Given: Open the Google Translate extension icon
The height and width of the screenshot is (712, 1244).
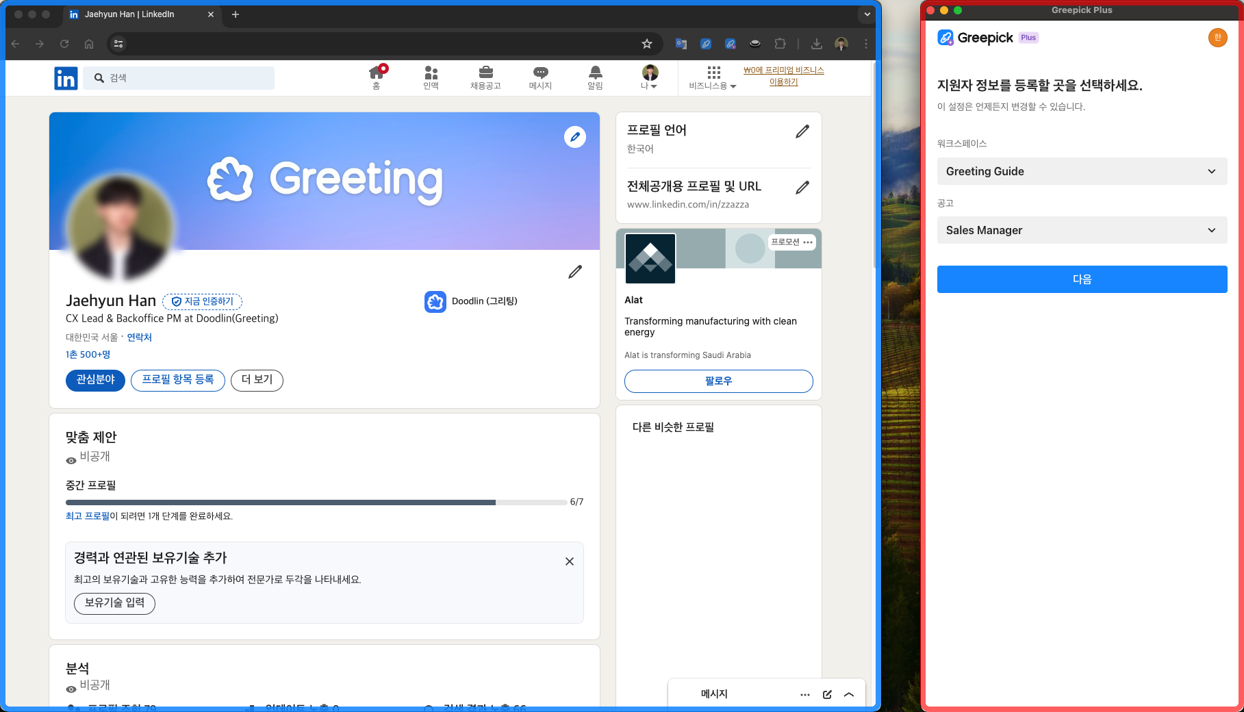Looking at the screenshot, I should [x=681, y=44].
